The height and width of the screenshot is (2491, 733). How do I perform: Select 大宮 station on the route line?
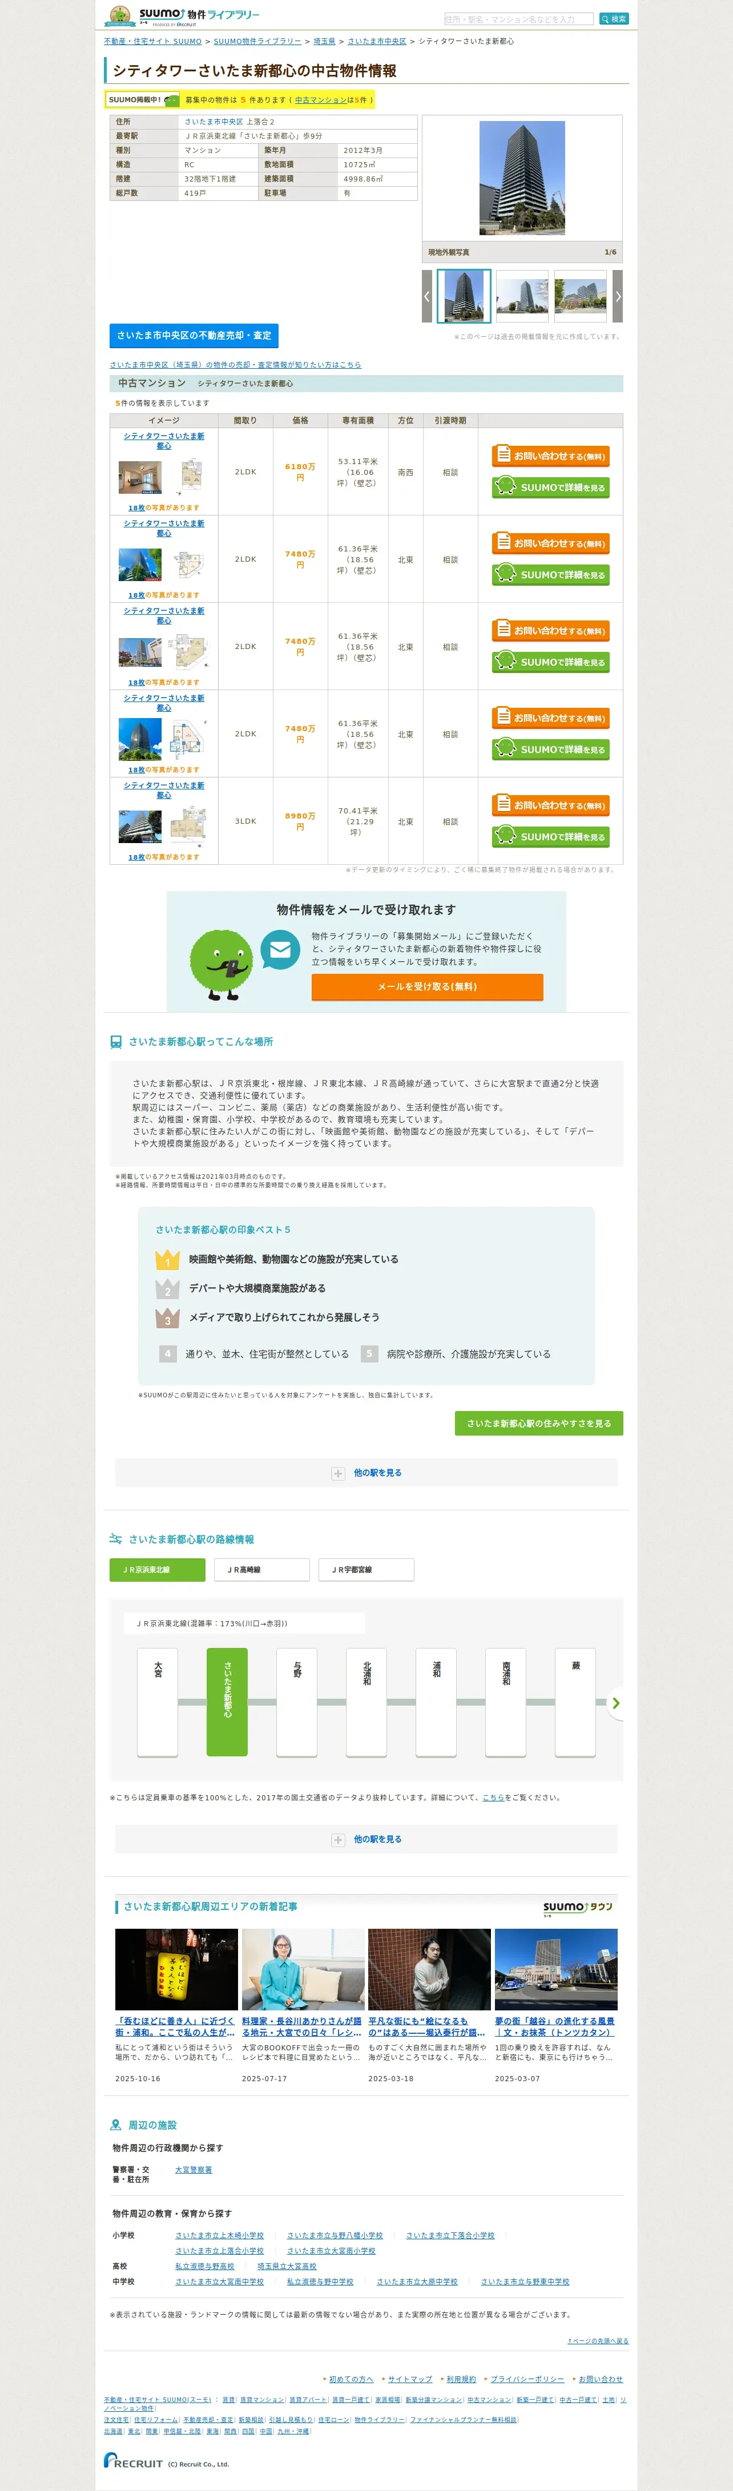[158, 1702]
